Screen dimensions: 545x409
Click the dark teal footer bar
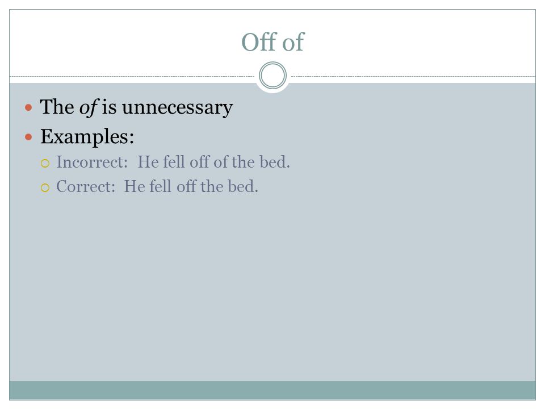[x=272, y=390]
